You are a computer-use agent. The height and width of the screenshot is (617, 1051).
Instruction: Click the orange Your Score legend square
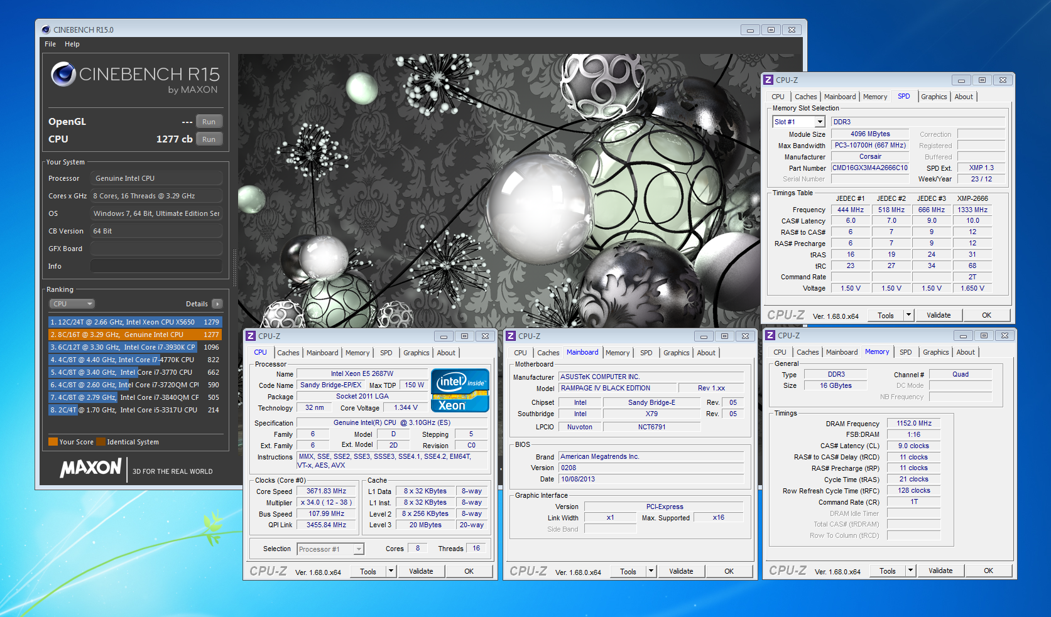pos(53,441)
